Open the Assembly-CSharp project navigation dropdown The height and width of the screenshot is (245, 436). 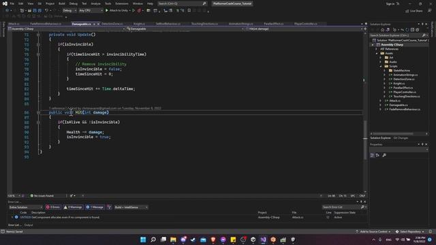point(67,29)
